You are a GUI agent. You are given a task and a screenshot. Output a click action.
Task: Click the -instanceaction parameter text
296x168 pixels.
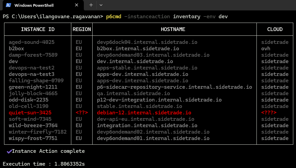[147, 17]
